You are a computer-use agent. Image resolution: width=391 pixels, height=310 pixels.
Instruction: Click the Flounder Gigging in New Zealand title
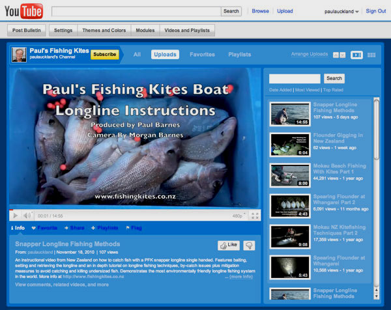pos(338,138)
